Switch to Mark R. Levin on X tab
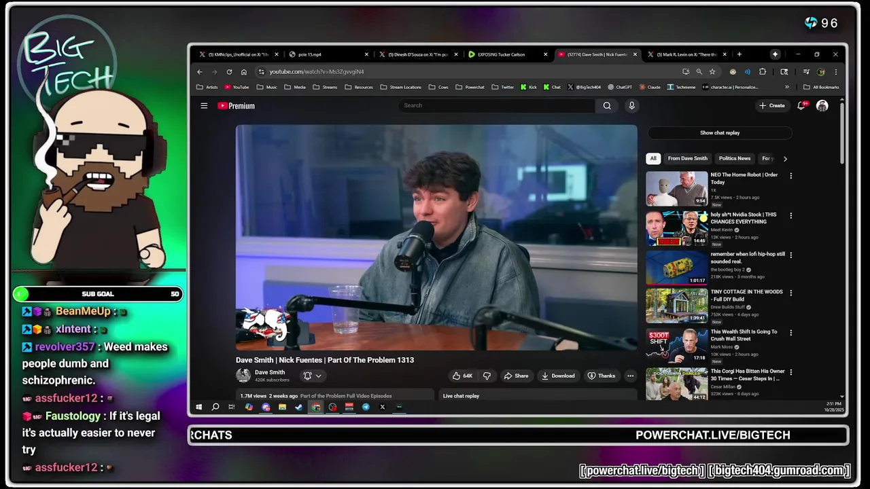The image size is (870, 489). [686, 54]
